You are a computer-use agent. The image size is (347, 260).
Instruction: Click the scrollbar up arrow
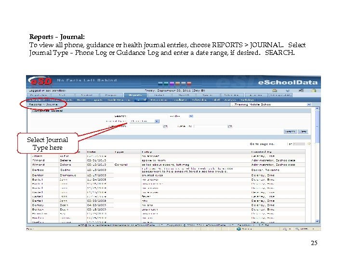click(317, 108)
